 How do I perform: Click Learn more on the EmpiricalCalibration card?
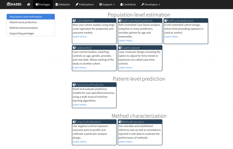[80, 142]
